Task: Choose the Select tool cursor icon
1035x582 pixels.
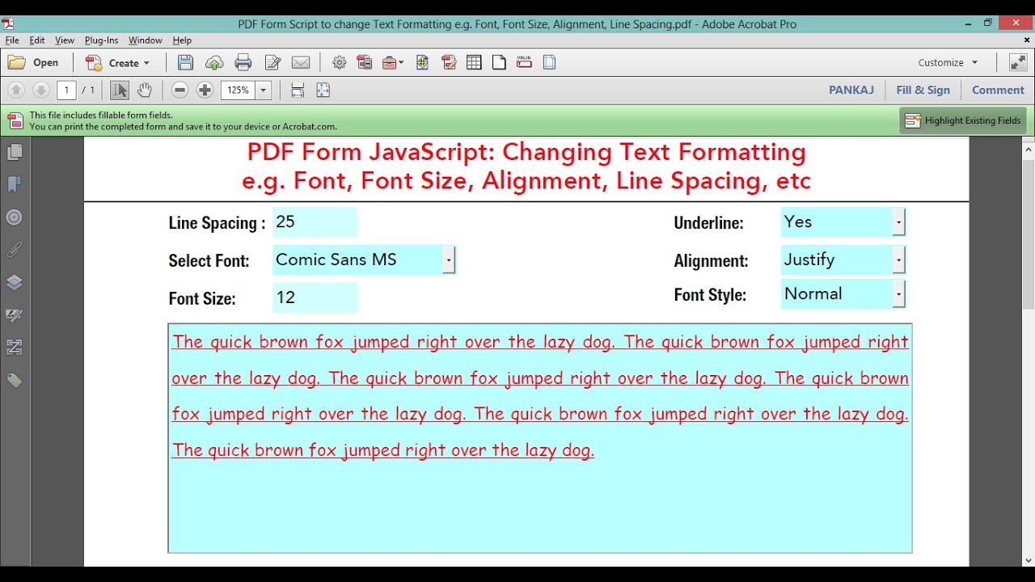Action: point(120,91)
